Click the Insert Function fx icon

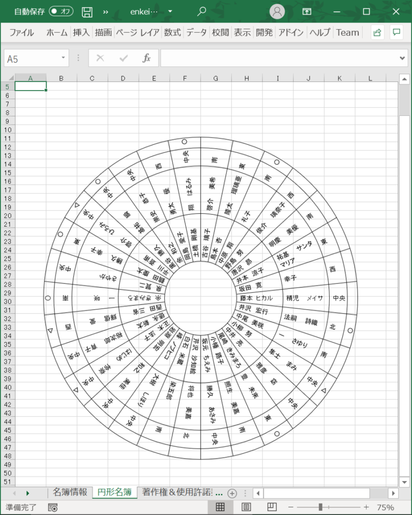pos(147,58)
